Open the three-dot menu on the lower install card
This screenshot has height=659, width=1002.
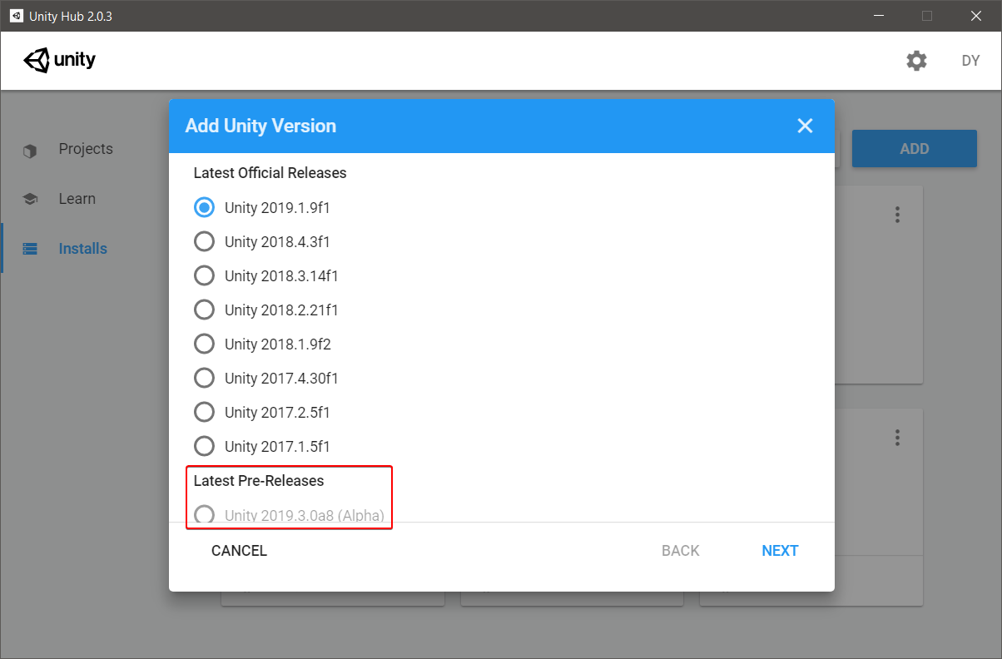[897, 437]
